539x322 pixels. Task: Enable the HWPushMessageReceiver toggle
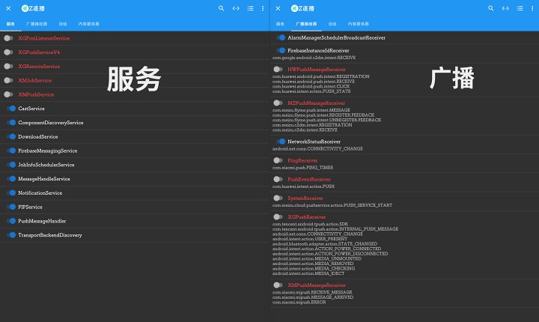click(278, 70)
